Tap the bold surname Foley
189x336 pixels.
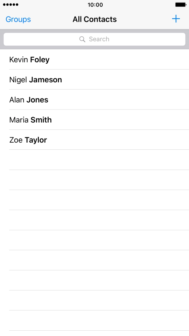coord(40,60)
